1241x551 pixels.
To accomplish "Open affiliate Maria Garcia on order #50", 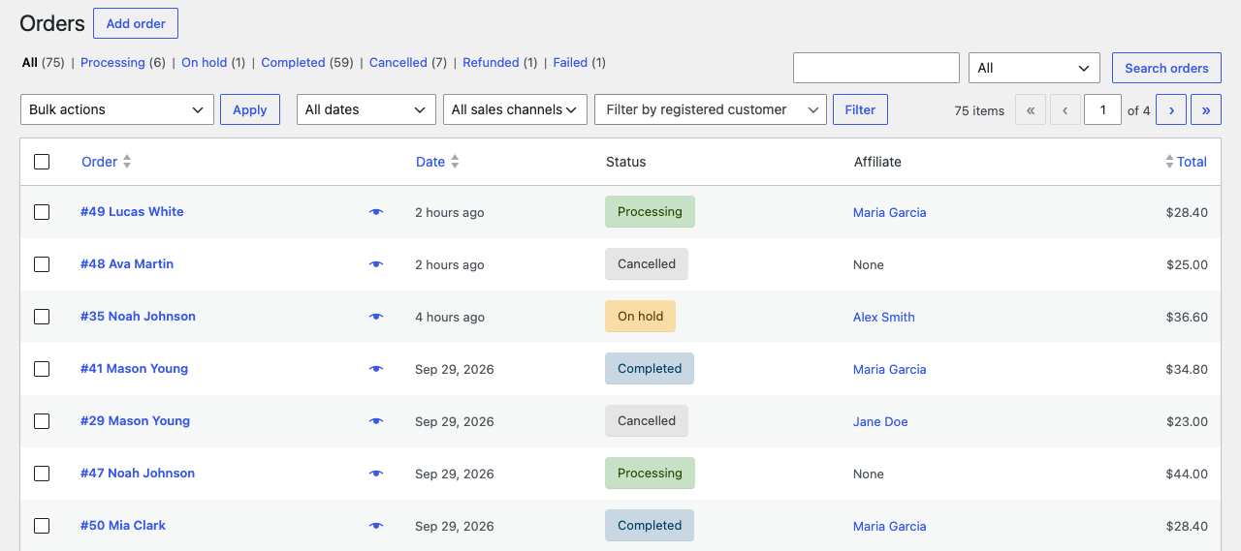I will [x=889, y=526].
